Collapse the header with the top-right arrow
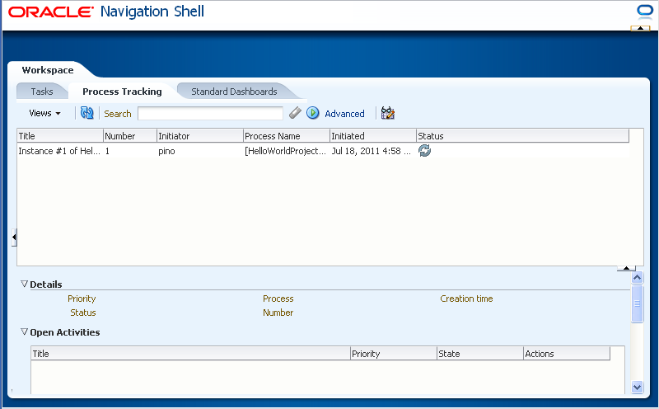 [640, 28]
